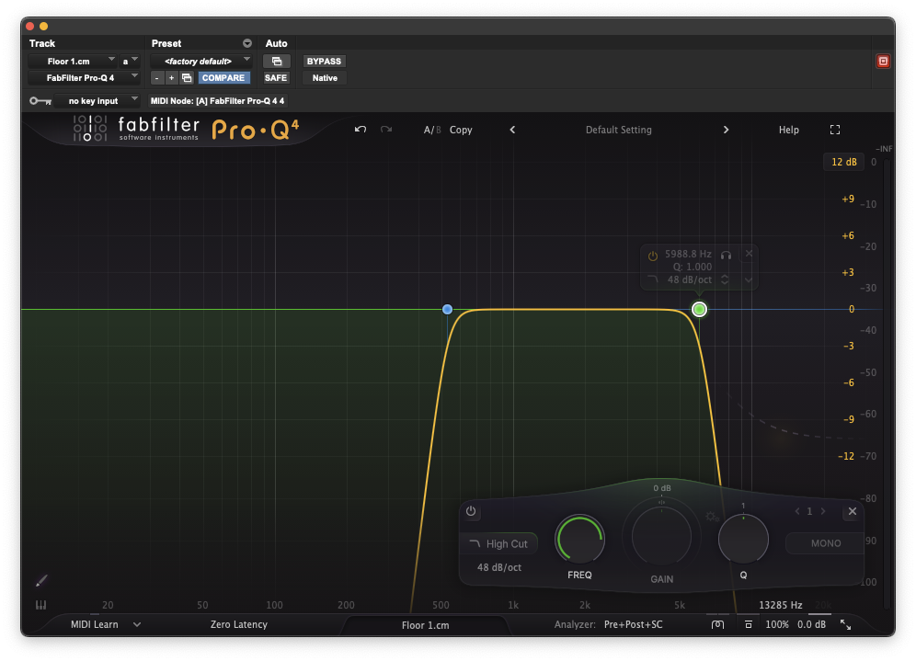This screenshot has height=661, width=916.
Task: Go to next preset arrow
Action: pyautogui.click(x=727, y=130)
